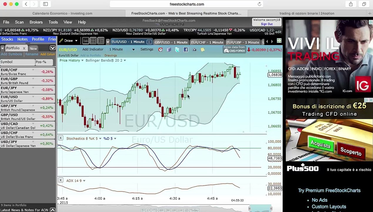The height and width of the screenshot is (212, 373).
Task: Expand Bollinger Bands 20 2 options
Action: [x=125, y=60]
